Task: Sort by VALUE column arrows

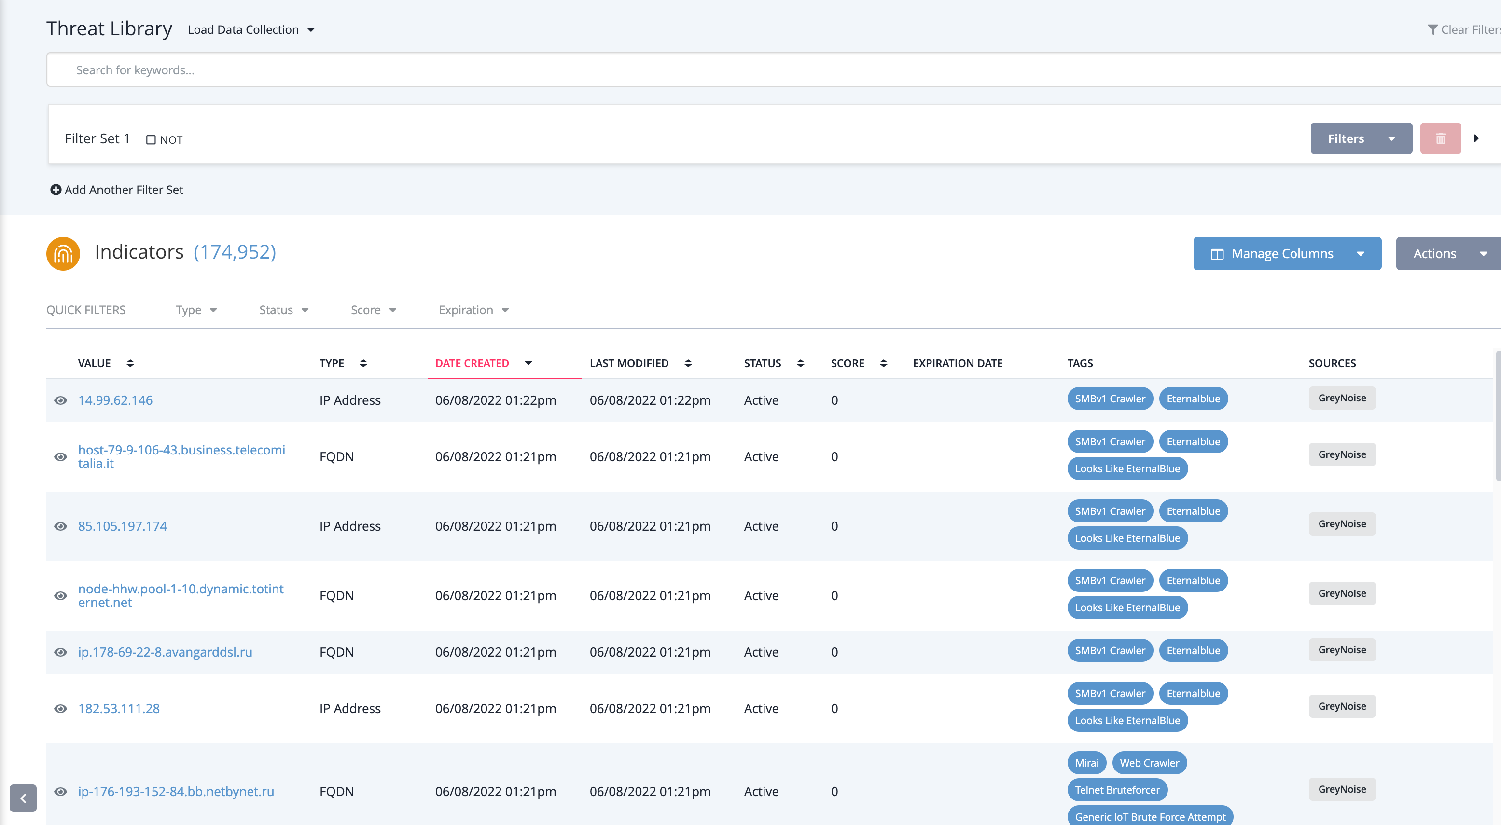Action: click(130, 364)
